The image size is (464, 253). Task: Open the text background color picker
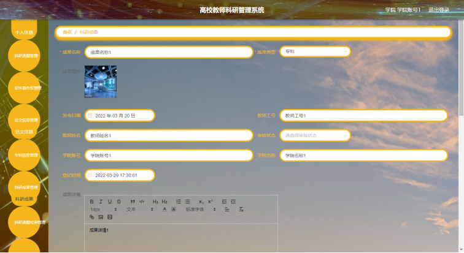(174, 210)
